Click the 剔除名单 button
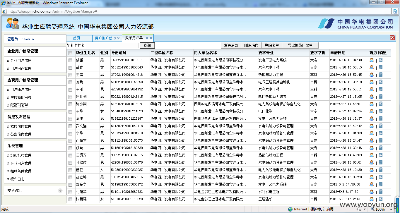400x213 pixels. 272,45
